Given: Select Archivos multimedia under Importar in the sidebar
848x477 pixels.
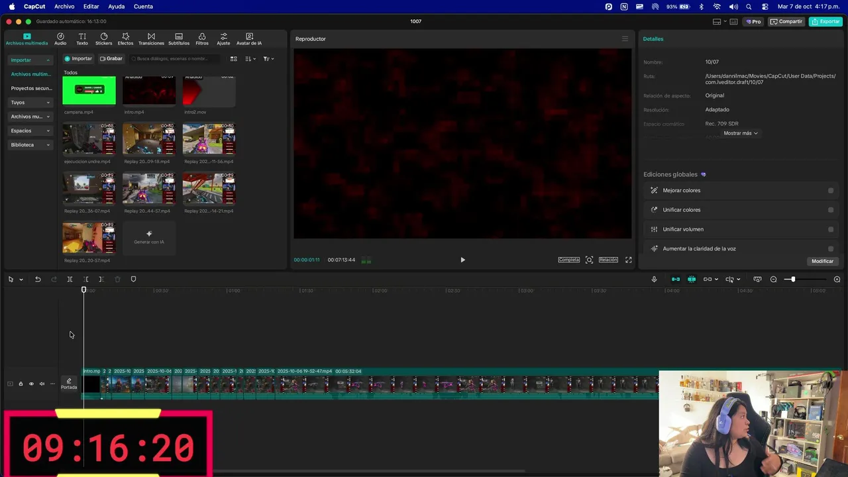Looking at the screenshot, I should coord(30,74).
